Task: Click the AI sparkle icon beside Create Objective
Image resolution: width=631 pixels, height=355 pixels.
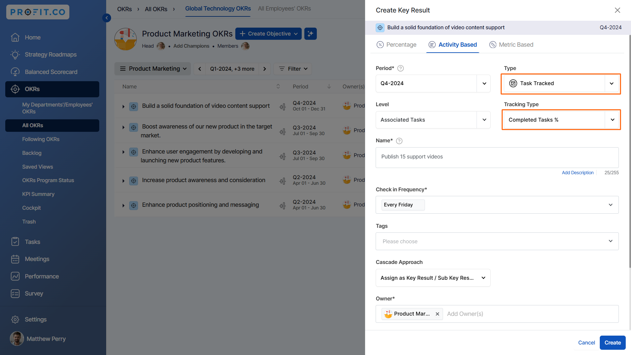Action: point(310,34)
